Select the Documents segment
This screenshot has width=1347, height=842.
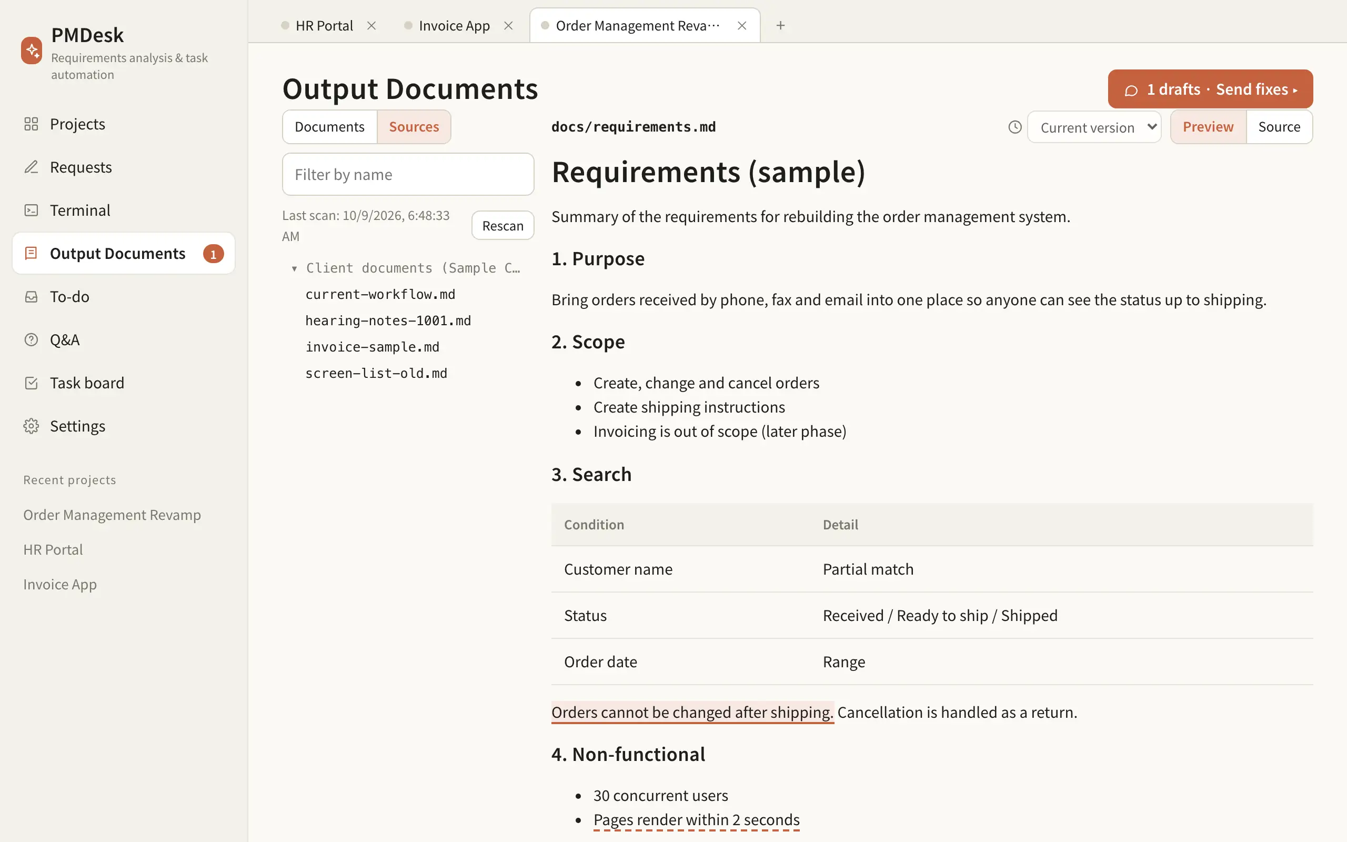click(329, 127)
